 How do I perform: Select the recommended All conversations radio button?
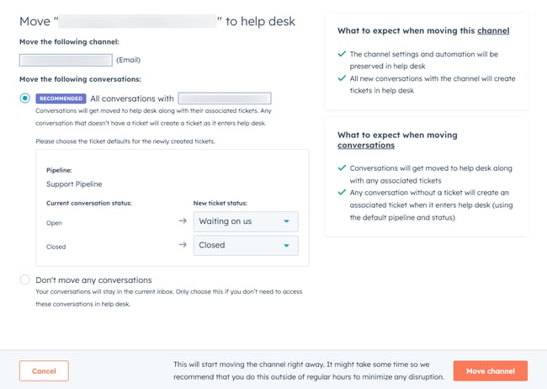pyautogui.click(x=24, y=98)
